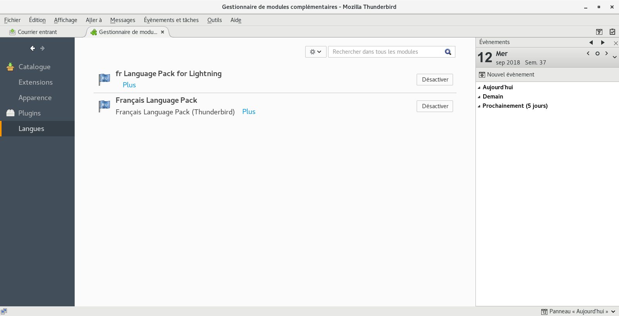The height and width of the screenshot is (316, 619).
Task: Show next events panel view with right triangle
Action: (603, 42)
